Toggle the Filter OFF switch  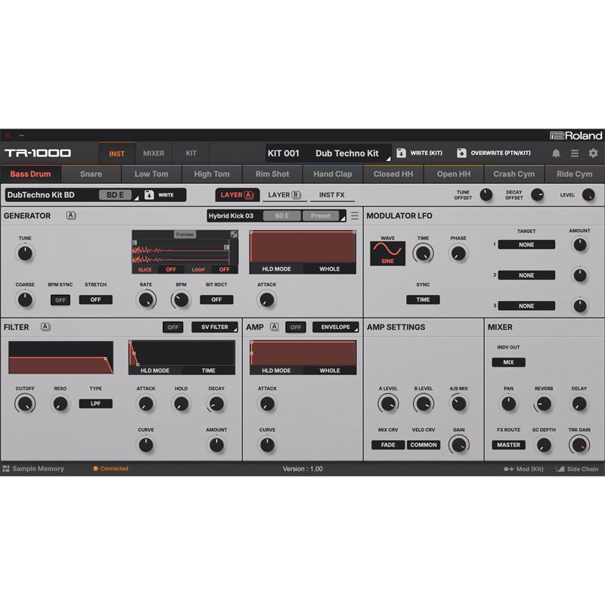(x=173, y=327)
